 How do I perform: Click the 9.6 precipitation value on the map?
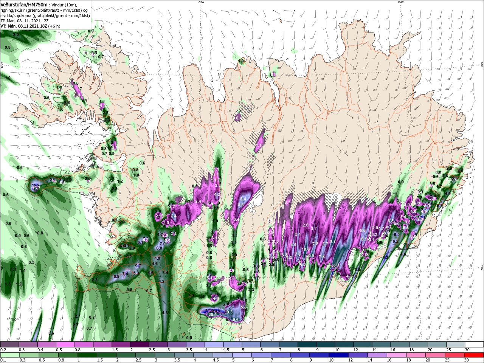click(x=236, y=320)
